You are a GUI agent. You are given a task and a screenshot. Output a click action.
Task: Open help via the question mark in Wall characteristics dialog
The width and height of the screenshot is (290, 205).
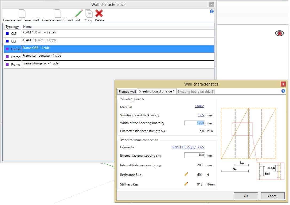(283, 91)
